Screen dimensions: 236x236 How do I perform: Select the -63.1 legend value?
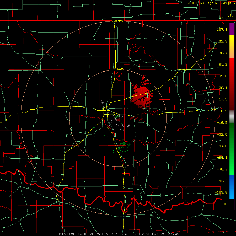tap(222, 158)
